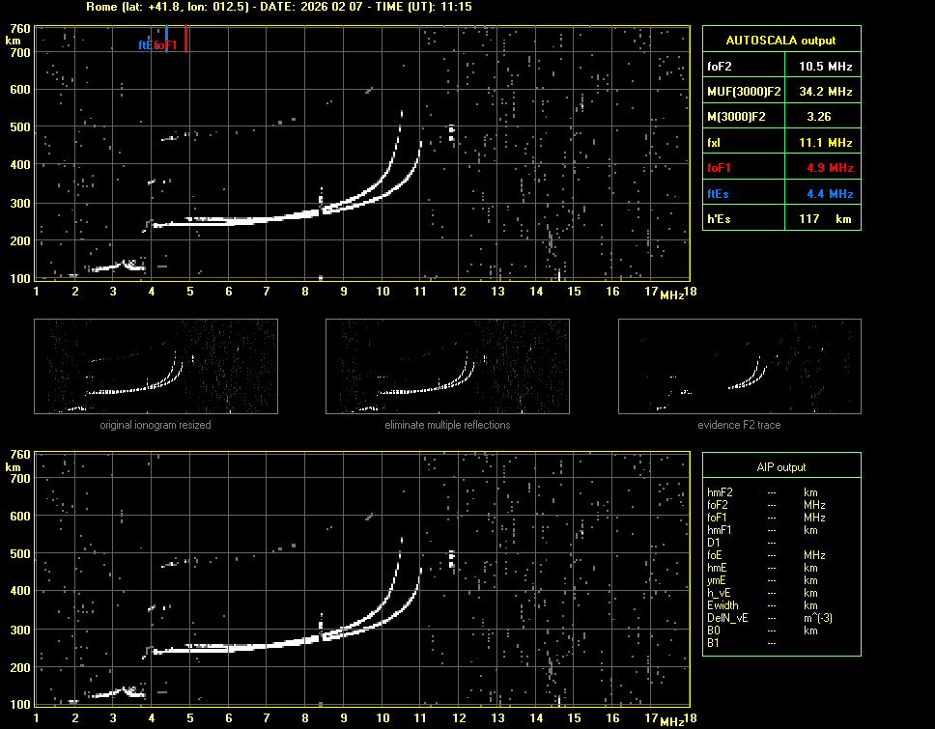Image resolution: width=935 pixels, height=729 pixels.
Task: Select the 'evidence F2 trace' thumbnail
Action: 739,367
